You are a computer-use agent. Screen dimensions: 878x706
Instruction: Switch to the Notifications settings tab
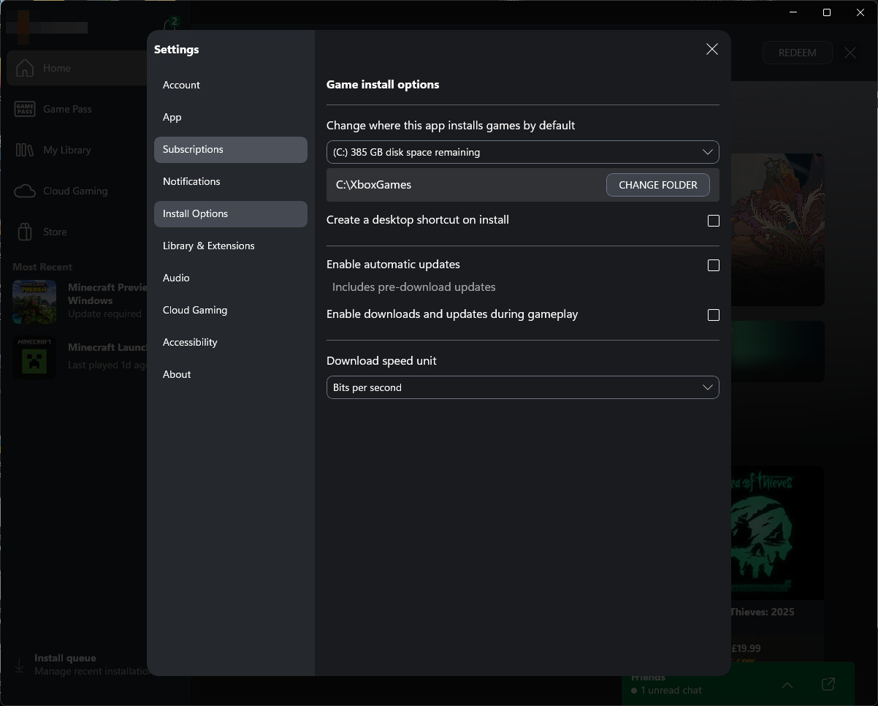(x=191, y=181)
